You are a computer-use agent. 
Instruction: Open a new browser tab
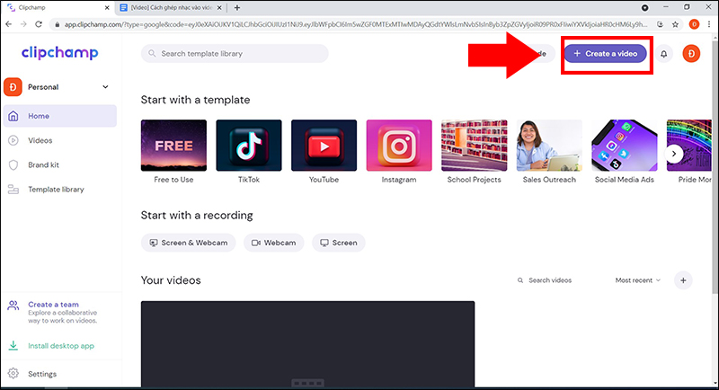click(237, 8)
